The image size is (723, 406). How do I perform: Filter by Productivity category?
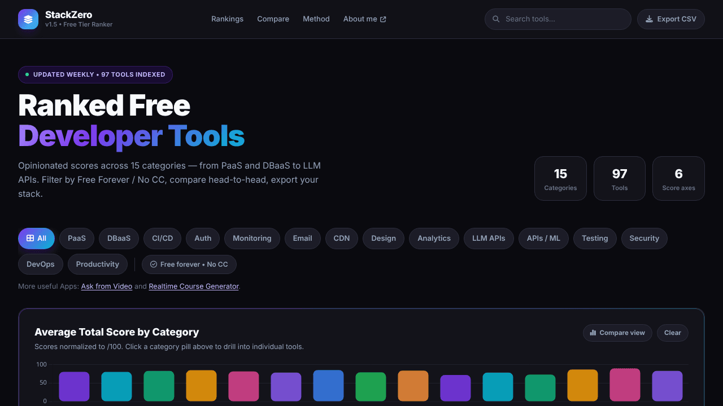(98, 264)
